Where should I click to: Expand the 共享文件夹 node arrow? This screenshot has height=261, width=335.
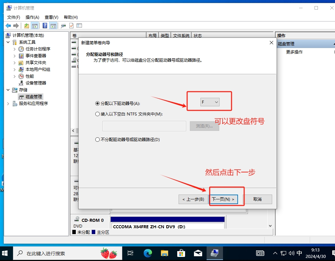pos(14,63)
